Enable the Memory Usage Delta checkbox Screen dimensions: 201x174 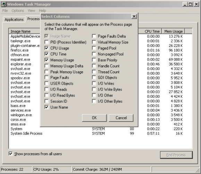point(47,66)
